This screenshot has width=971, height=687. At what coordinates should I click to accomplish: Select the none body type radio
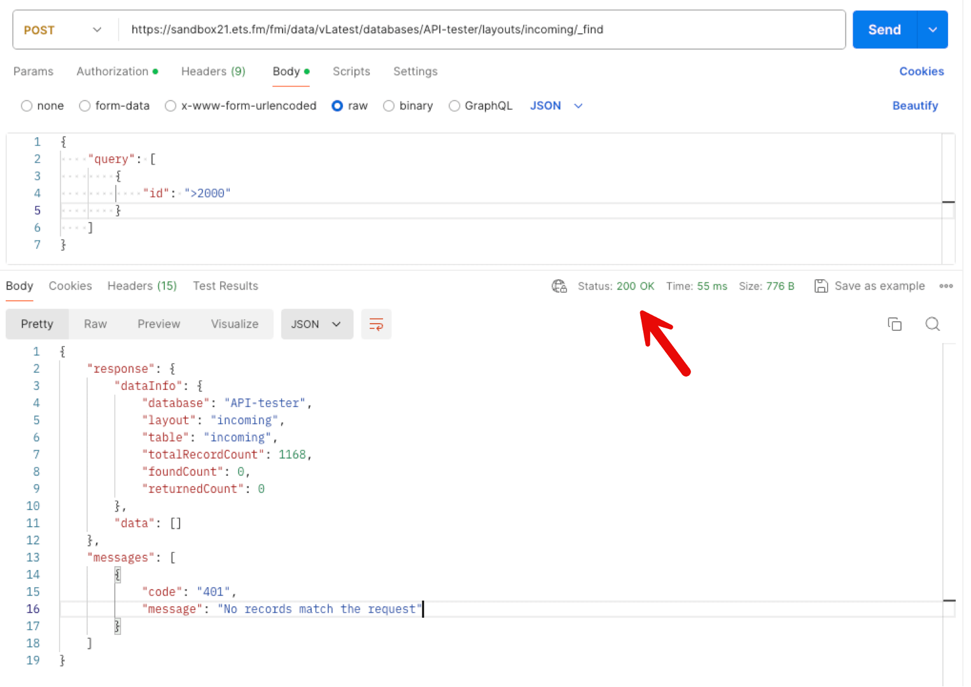click(x=27, y=106)
